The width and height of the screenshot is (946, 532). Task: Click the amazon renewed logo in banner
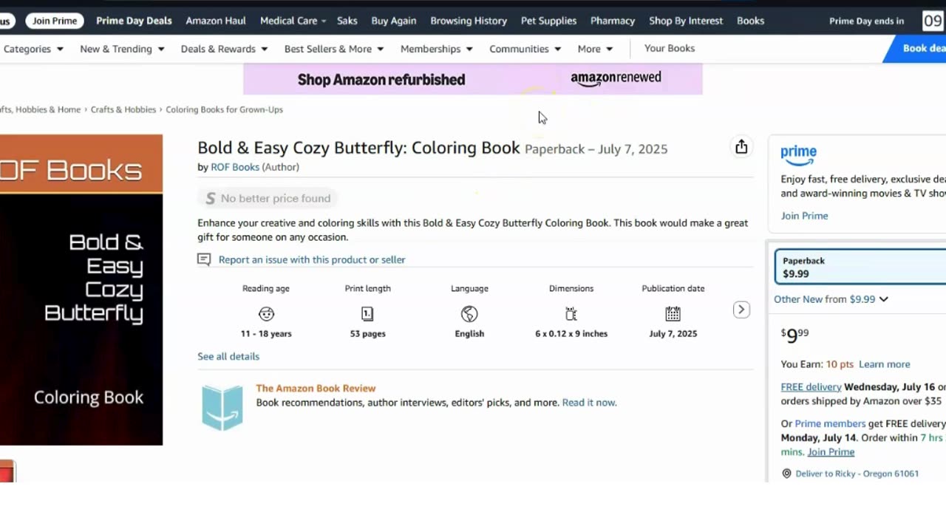coord(616,78)
